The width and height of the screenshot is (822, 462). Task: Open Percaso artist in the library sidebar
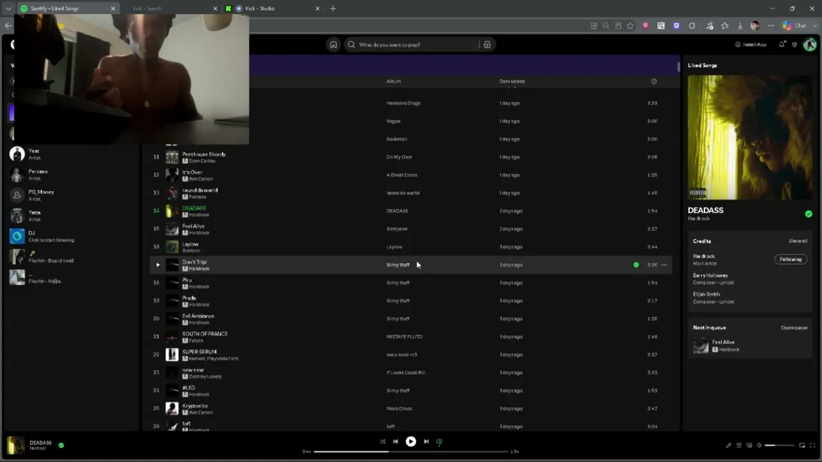71,175
